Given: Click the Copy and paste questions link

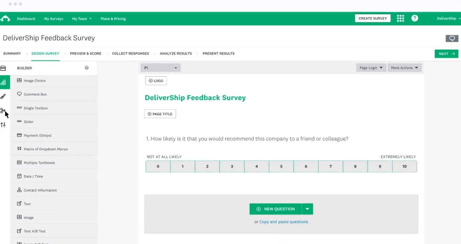Looking at the screenshot, I should 283,222.
